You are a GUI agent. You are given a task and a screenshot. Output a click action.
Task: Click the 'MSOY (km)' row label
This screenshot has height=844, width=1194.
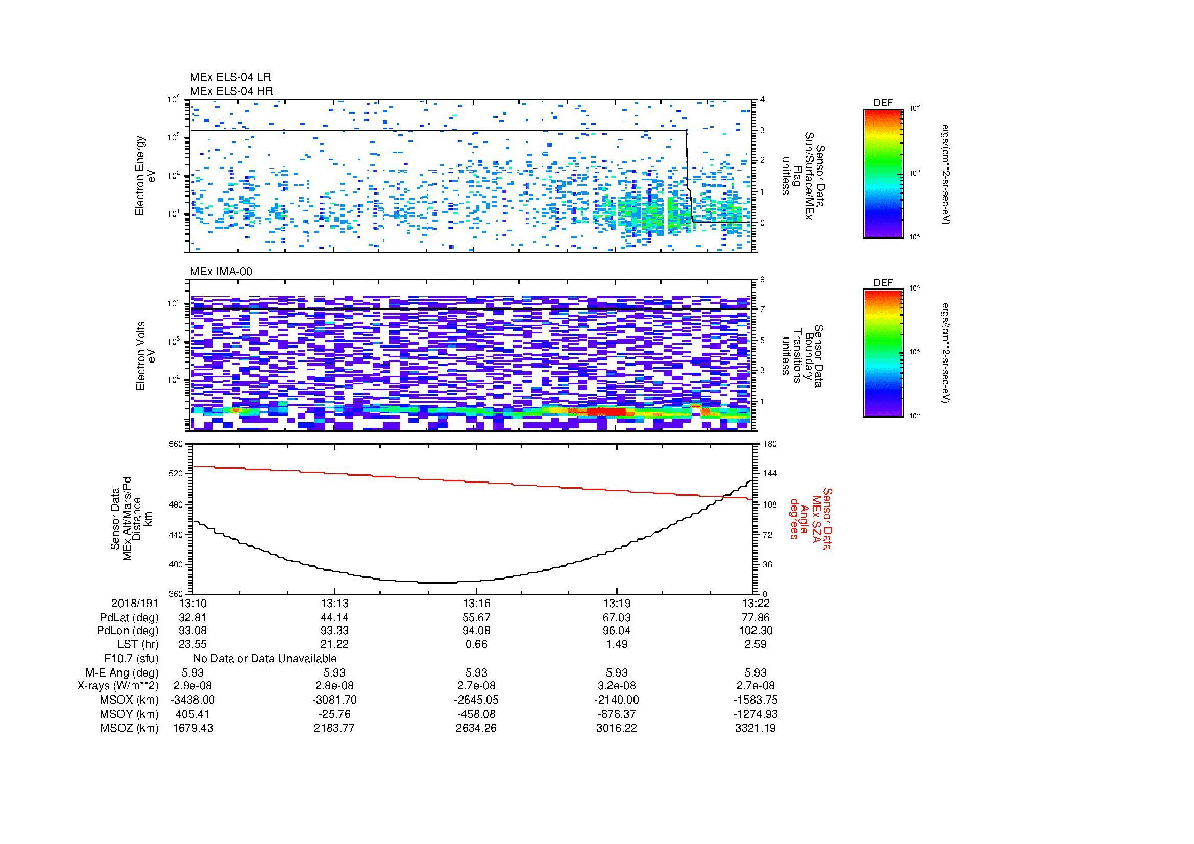coord(130,714)
